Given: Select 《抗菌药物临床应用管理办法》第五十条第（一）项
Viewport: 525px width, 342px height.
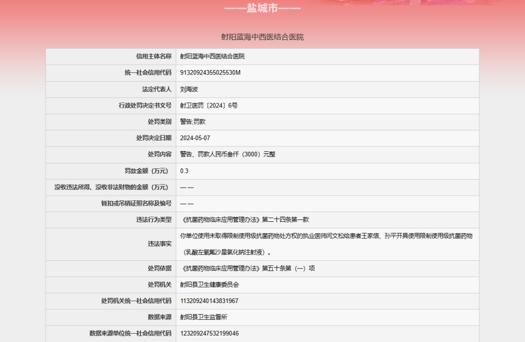Looking at the screenshot, I should [248, 269].
